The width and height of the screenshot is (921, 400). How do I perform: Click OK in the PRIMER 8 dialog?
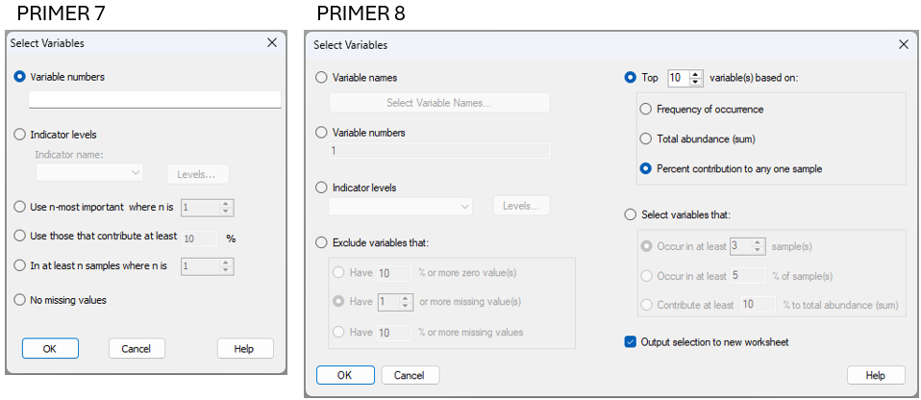(344, 375)
